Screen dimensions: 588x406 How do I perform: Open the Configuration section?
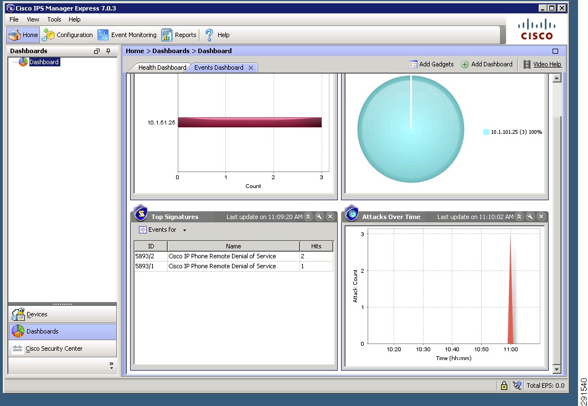tap(67, 35)
